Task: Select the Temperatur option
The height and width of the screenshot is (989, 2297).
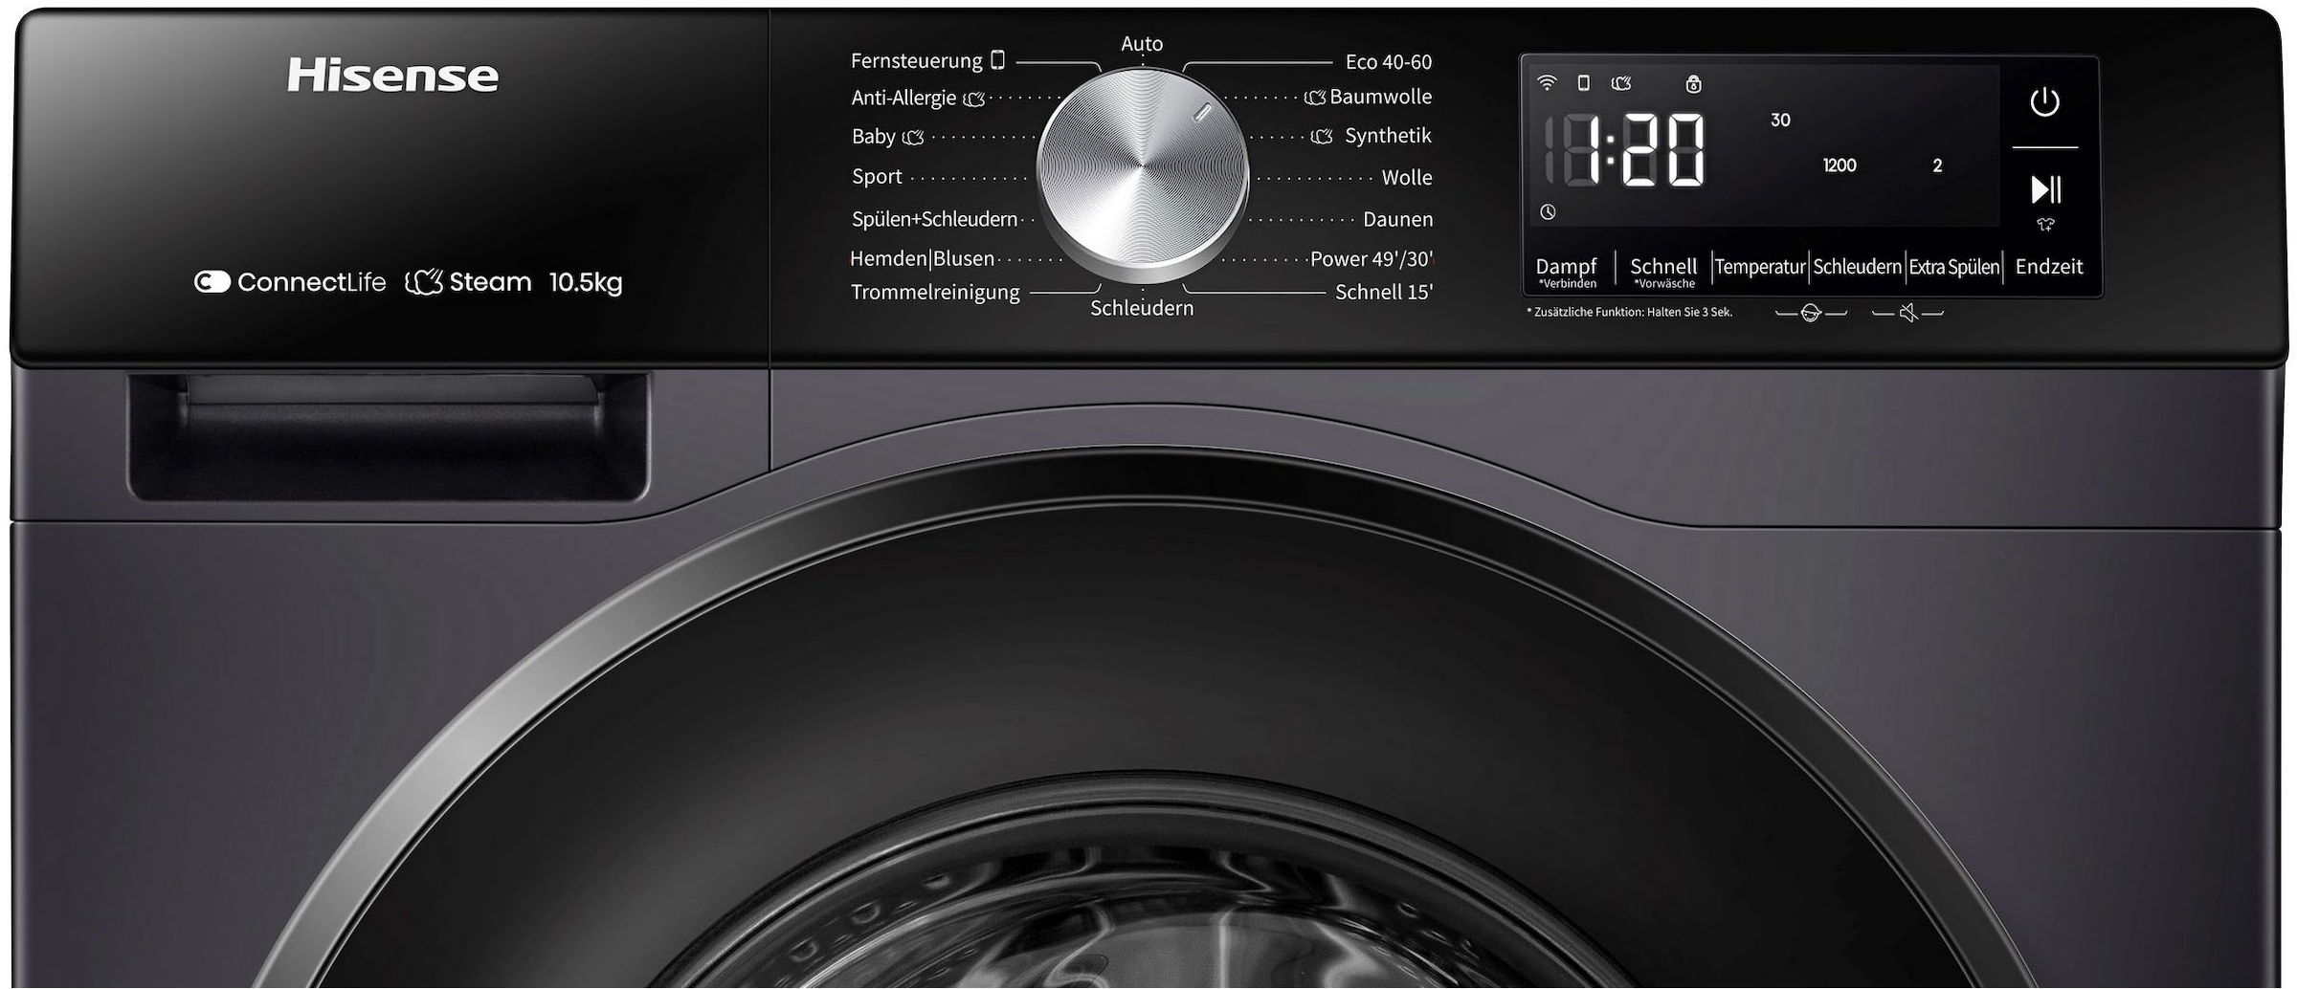Action: (x=1759, y=267)
